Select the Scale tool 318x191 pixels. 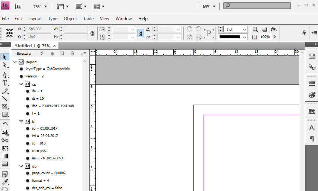tap(5, 133)
